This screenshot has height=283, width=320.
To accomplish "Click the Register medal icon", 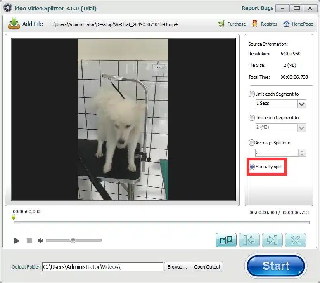I will point(255,24).
